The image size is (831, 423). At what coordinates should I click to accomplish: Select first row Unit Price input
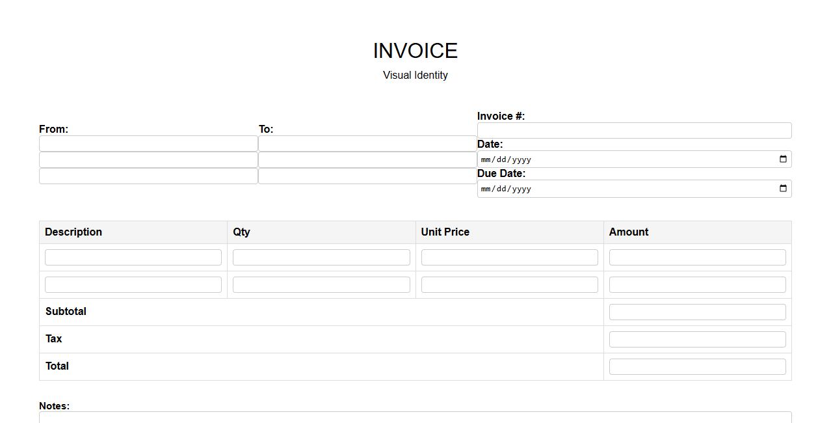509,258
